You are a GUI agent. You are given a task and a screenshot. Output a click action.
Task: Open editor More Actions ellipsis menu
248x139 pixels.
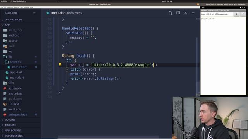click(193, 13)
